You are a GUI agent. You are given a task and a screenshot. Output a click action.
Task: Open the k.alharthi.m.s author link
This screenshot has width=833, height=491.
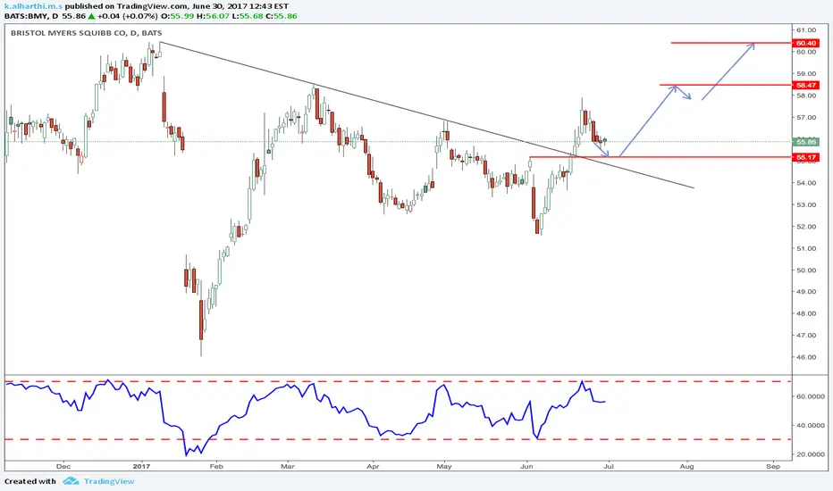click(33, 6)
